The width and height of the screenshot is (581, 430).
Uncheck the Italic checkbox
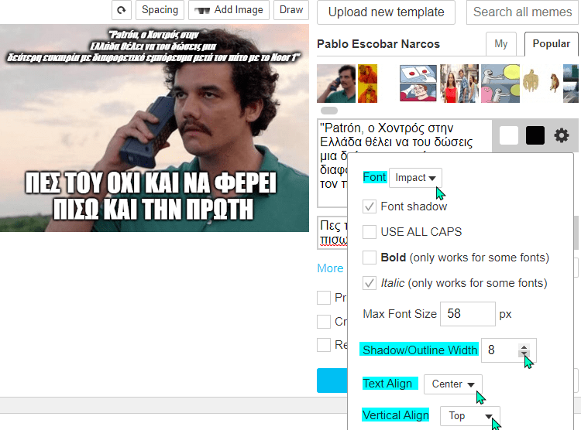point(370,283)
